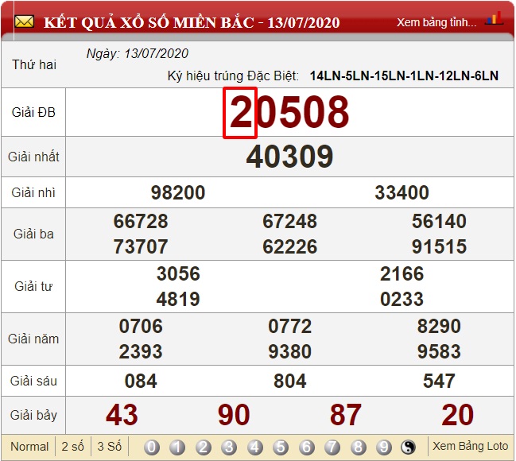This screenshot has width=516, height=461.
Task: Click the yin-yang symbol icon
Action: tap(409, 447)
